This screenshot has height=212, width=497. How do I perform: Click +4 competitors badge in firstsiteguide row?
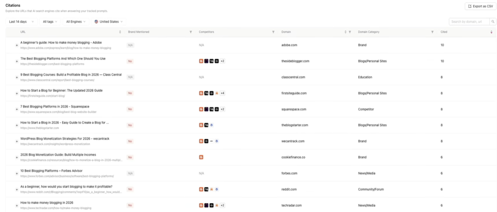[x=222, y=93]
